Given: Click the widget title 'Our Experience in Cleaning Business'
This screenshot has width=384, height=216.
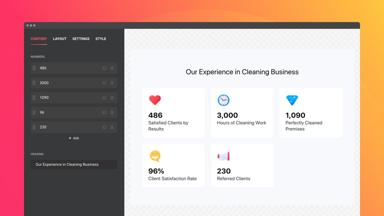Looking at the screenshot, I should coord(242,72).
